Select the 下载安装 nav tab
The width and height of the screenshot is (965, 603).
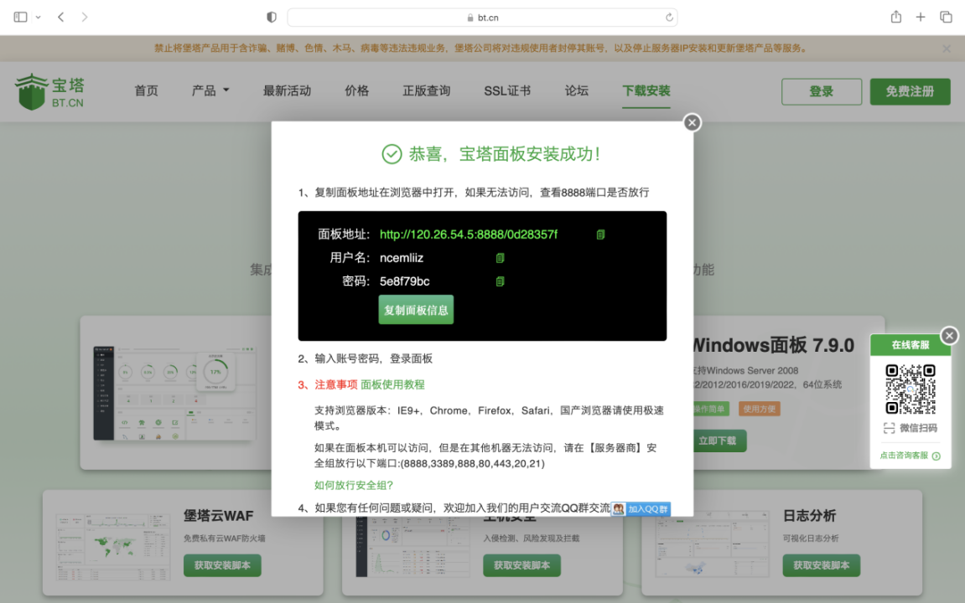click(646, 91)
